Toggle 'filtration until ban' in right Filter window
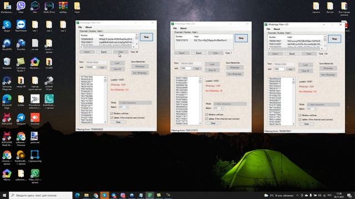Screen dimensions: 355x199 pyautogui.click(x=300, y=115)
